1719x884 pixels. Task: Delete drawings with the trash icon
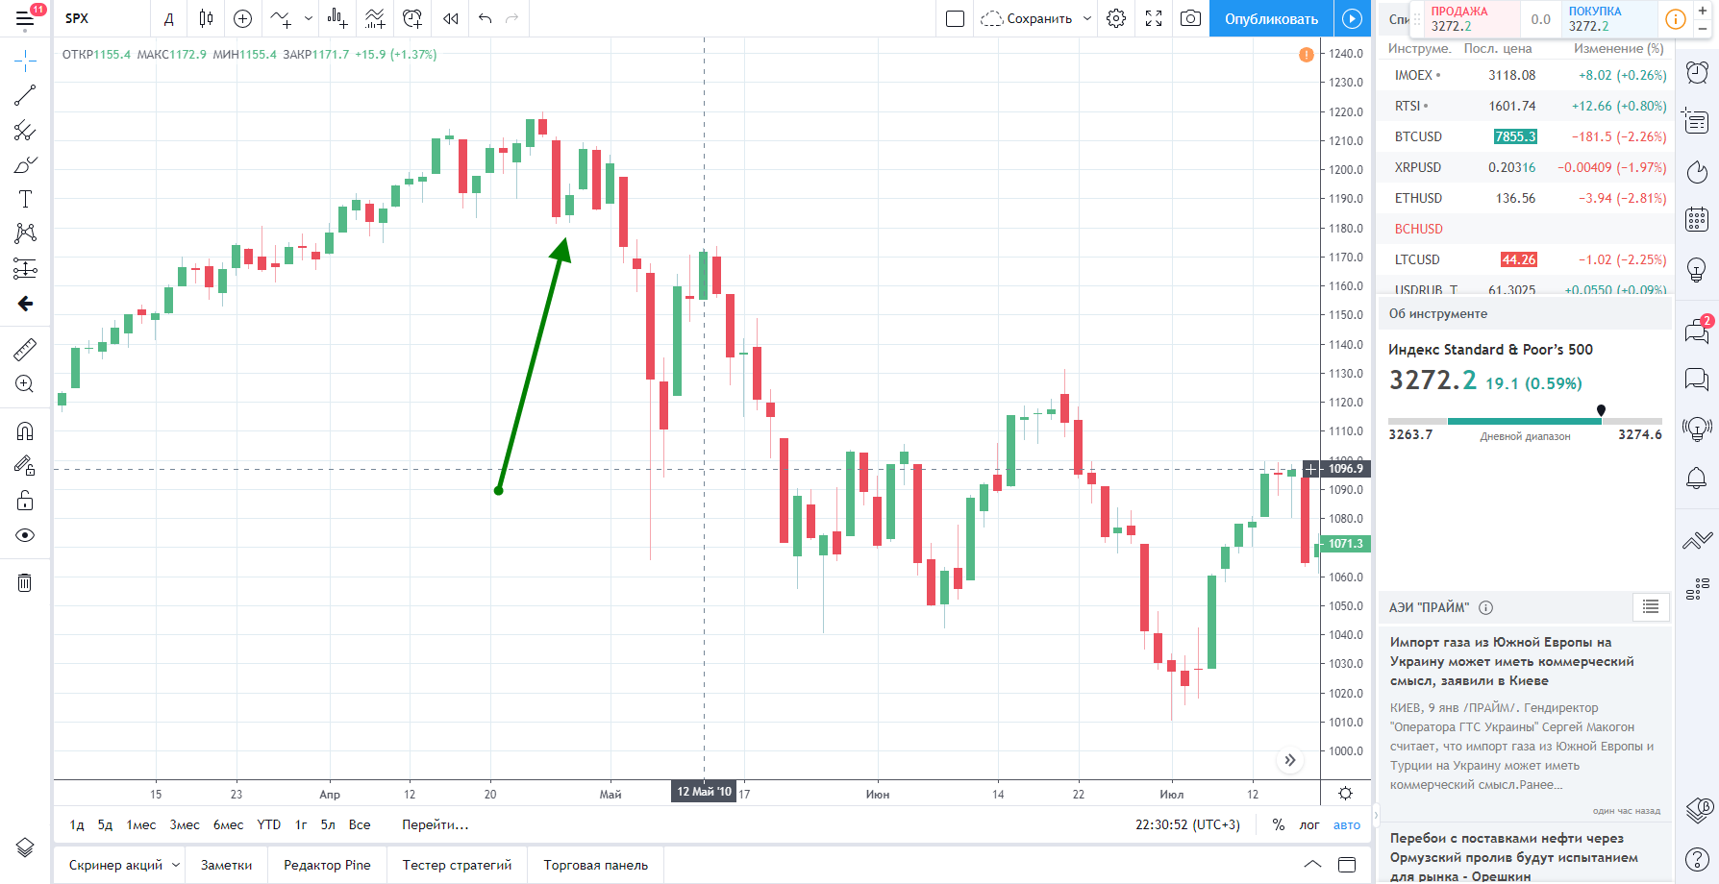click(25, 582)
